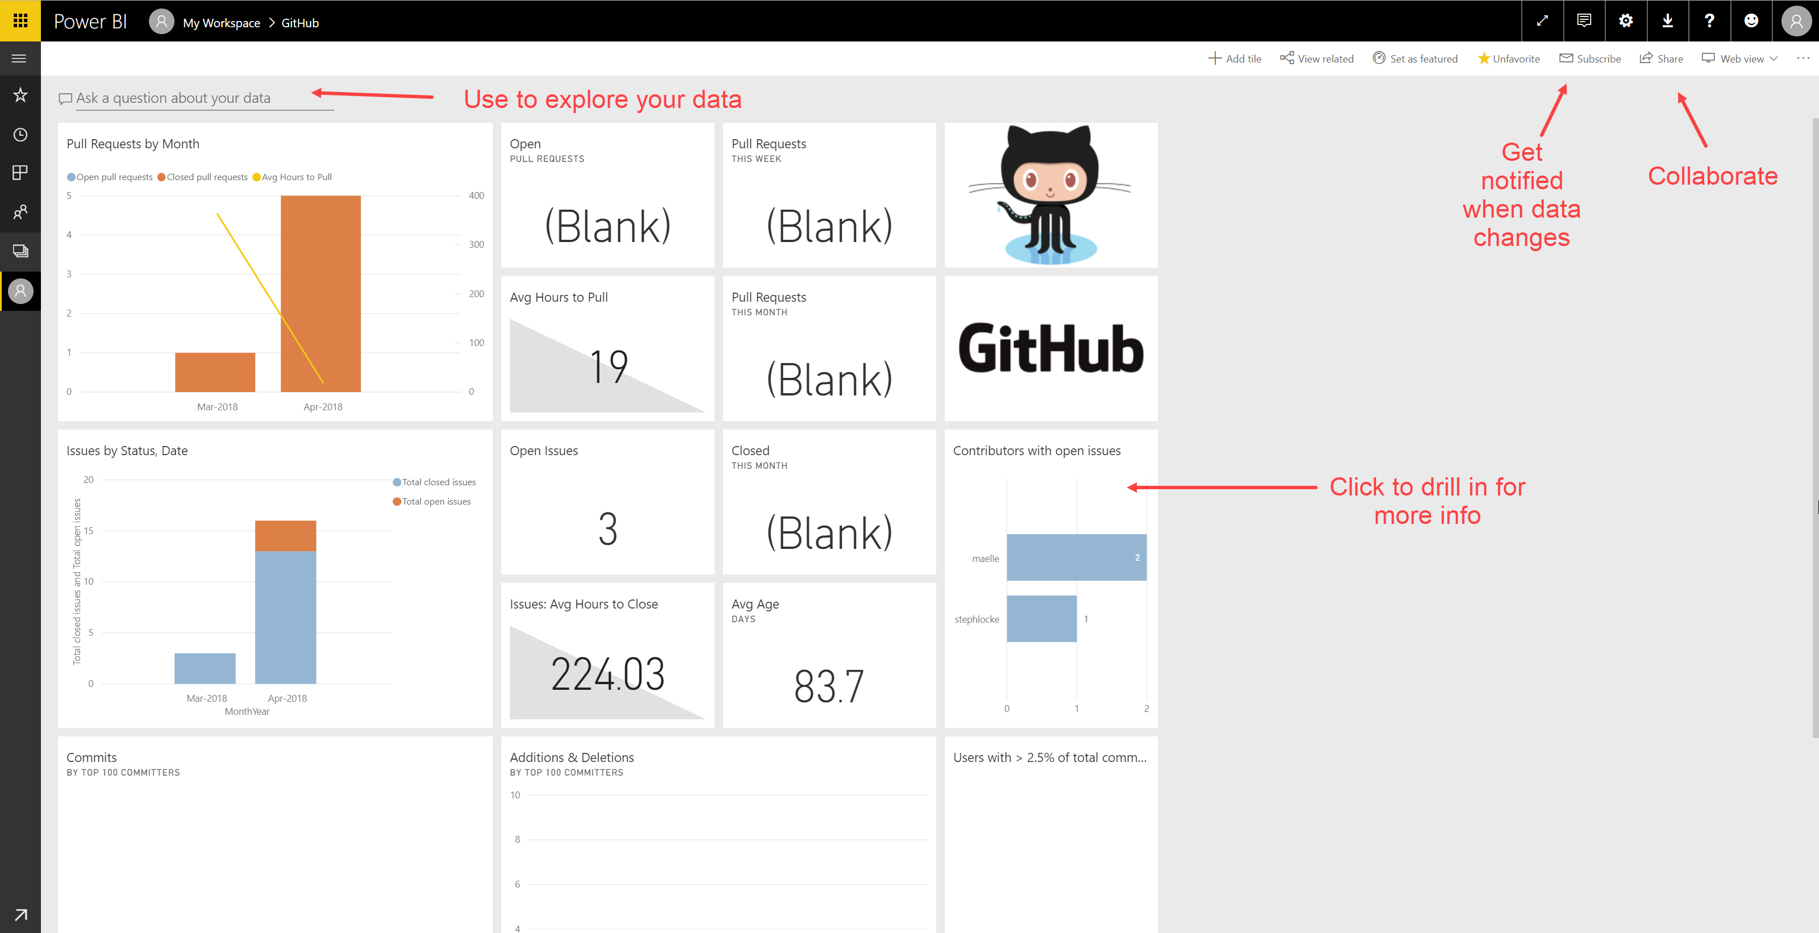The image size is (1819, 933).
Task: Open Avg Hours to Pull tile
Action: tap(607, 349)
